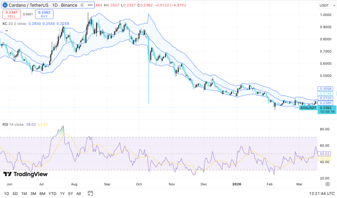Click the 13:21:44 UTC clock display
The height and width of the screenshot is (198, 337).
click(321, 194)
